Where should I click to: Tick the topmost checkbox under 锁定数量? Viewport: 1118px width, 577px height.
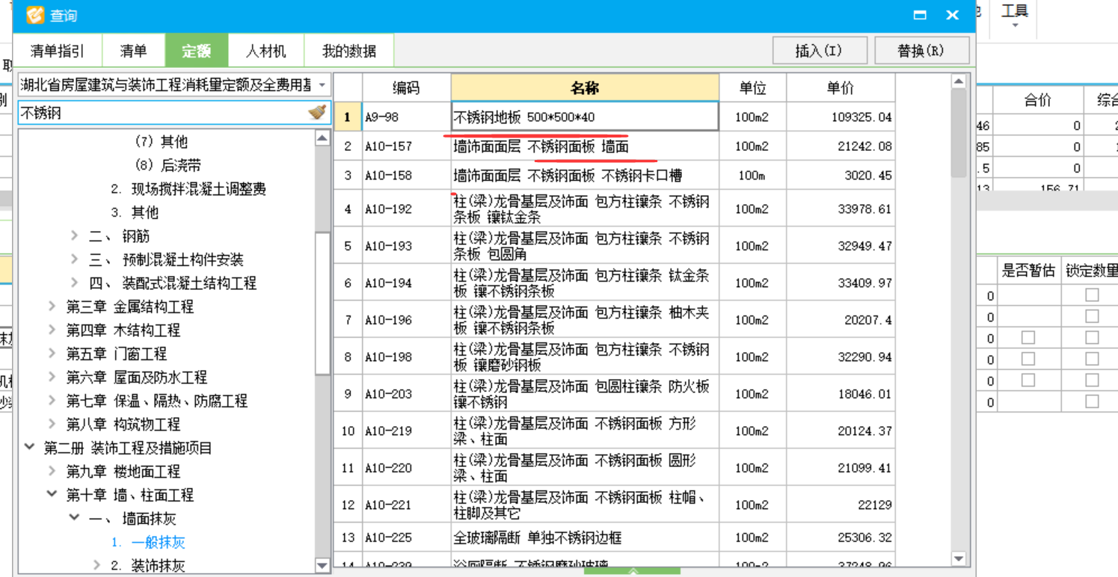point(1092,295)
